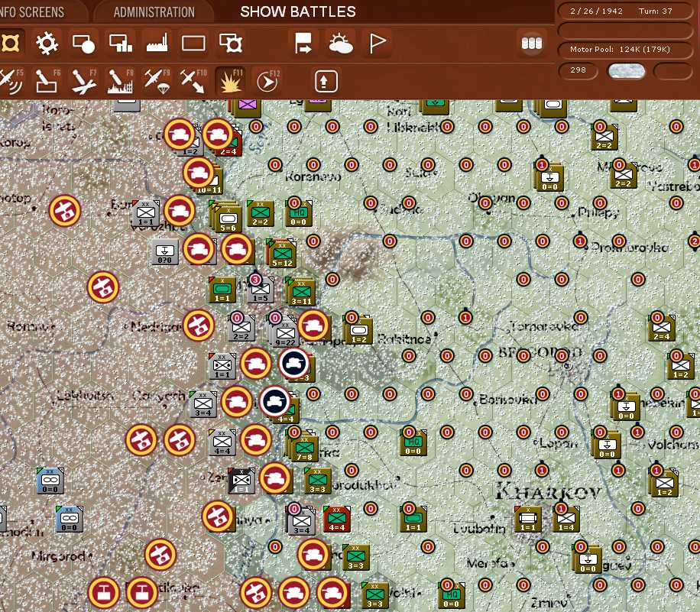
Task: Select F5 air recon mode
Action: tap(11, 81)
